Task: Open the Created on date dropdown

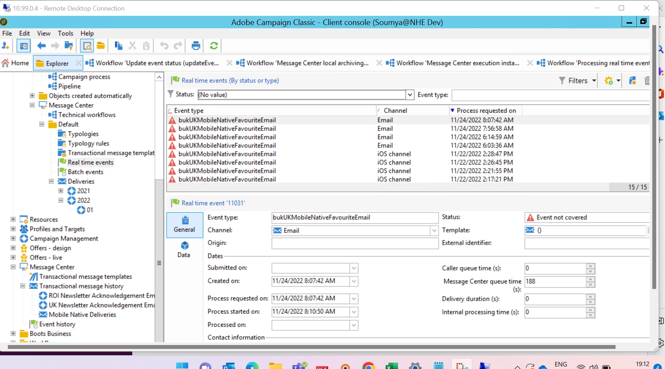Action: (x=354, y=281)
